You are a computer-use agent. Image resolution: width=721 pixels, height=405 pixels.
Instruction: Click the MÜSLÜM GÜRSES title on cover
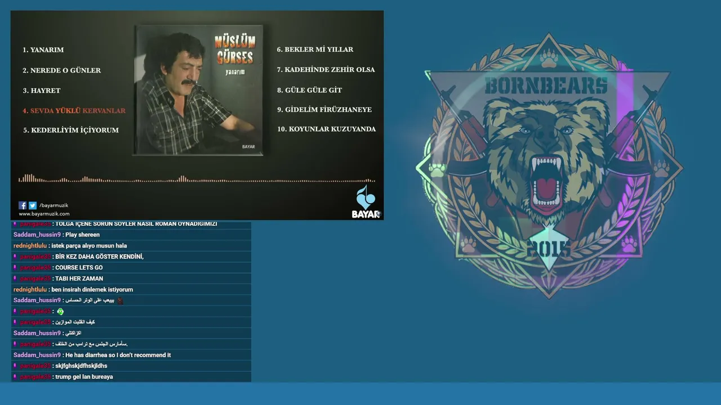coord(235,49)
